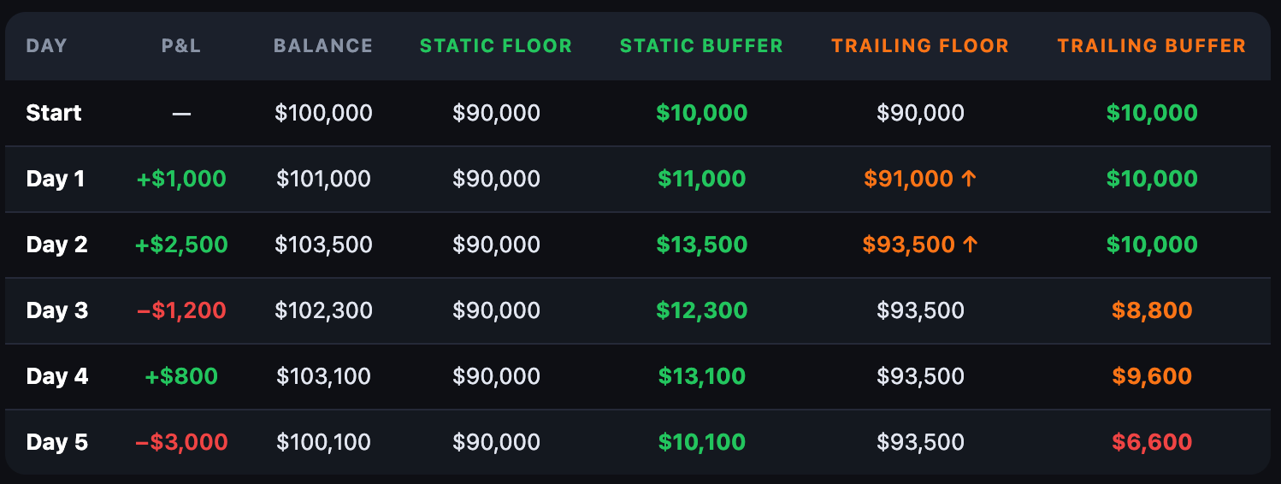1281x484 pixels.
Task: Select the Day 1 row label
Action: pos(56,179)
